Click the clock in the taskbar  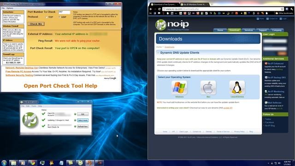click(x=287, y=163)
